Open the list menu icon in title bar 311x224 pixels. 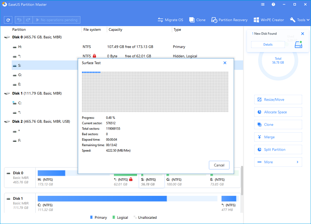pos(263,4)
